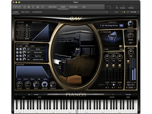Image resolution: width=152 pixels, height=114 pixels.
Task: Adjust the envelope Hold knob
Action: [28, 84]
